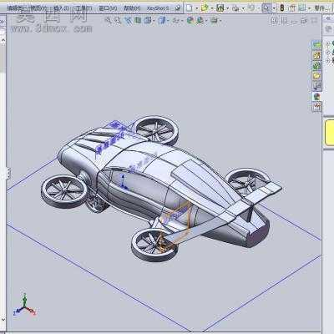
Task: Click the left panel scroll-down arrow
Action: [x=3, y=320]
